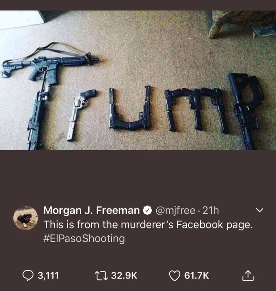Click the 3,111 replies count
Viewport: 276px width, 291px height.
coord(48,276)
